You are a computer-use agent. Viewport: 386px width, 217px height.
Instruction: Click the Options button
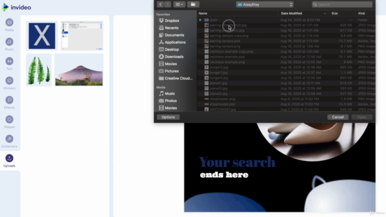click(168, 117)
